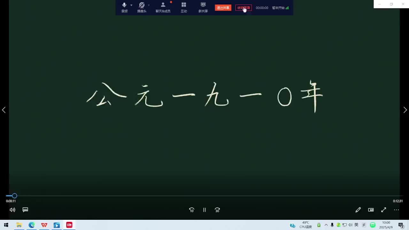The image size is (409, 230).
Task: Start a new share (新共享)
Action: coord(203,7)
